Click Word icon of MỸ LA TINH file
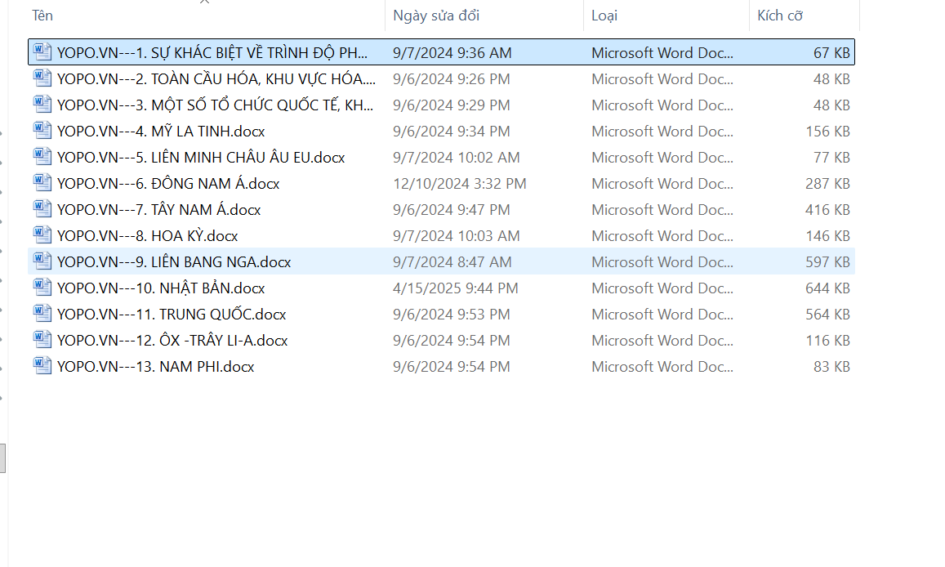The width and height of the screenshot is (945, 567). [x=42, y=131]
